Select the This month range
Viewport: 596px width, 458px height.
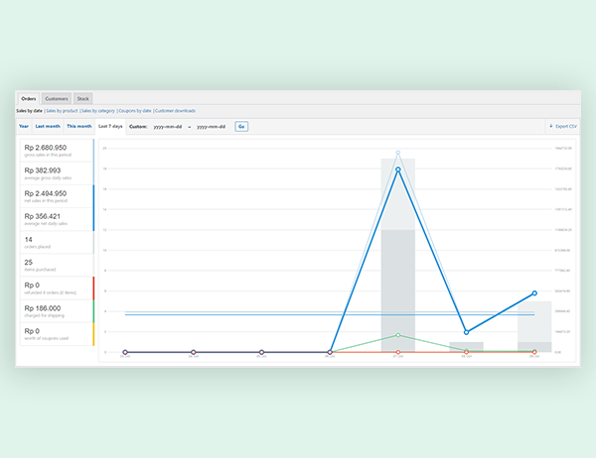pyautogui.click(x=79, y=127)
